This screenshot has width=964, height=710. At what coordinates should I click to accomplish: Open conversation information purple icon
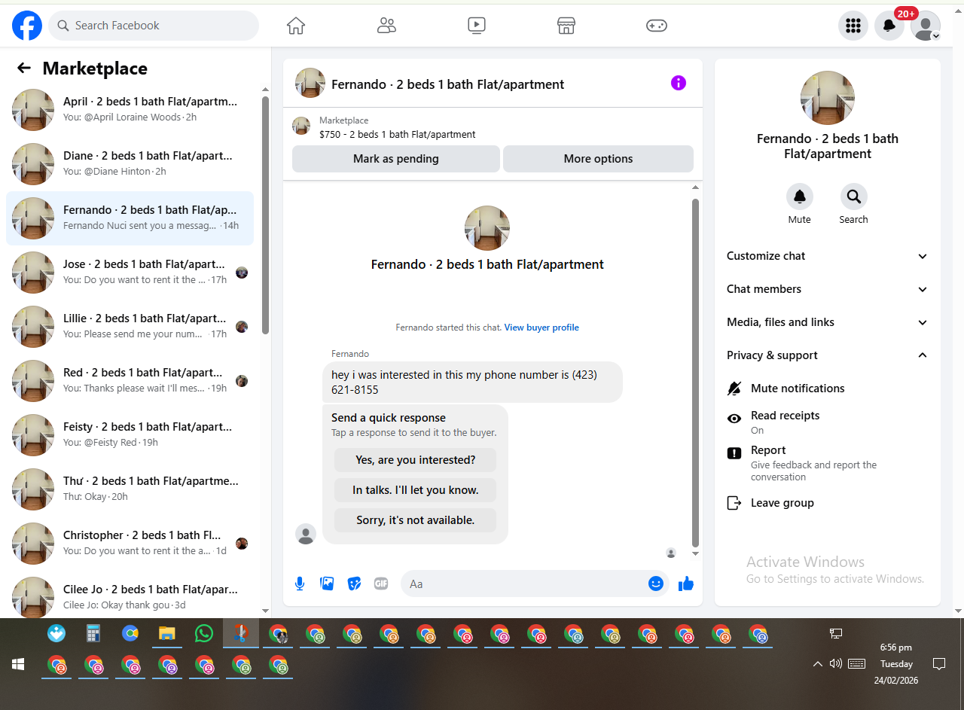(679, 83)
